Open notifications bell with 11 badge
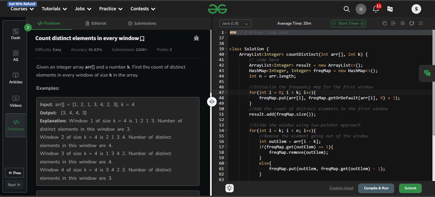 376,9
